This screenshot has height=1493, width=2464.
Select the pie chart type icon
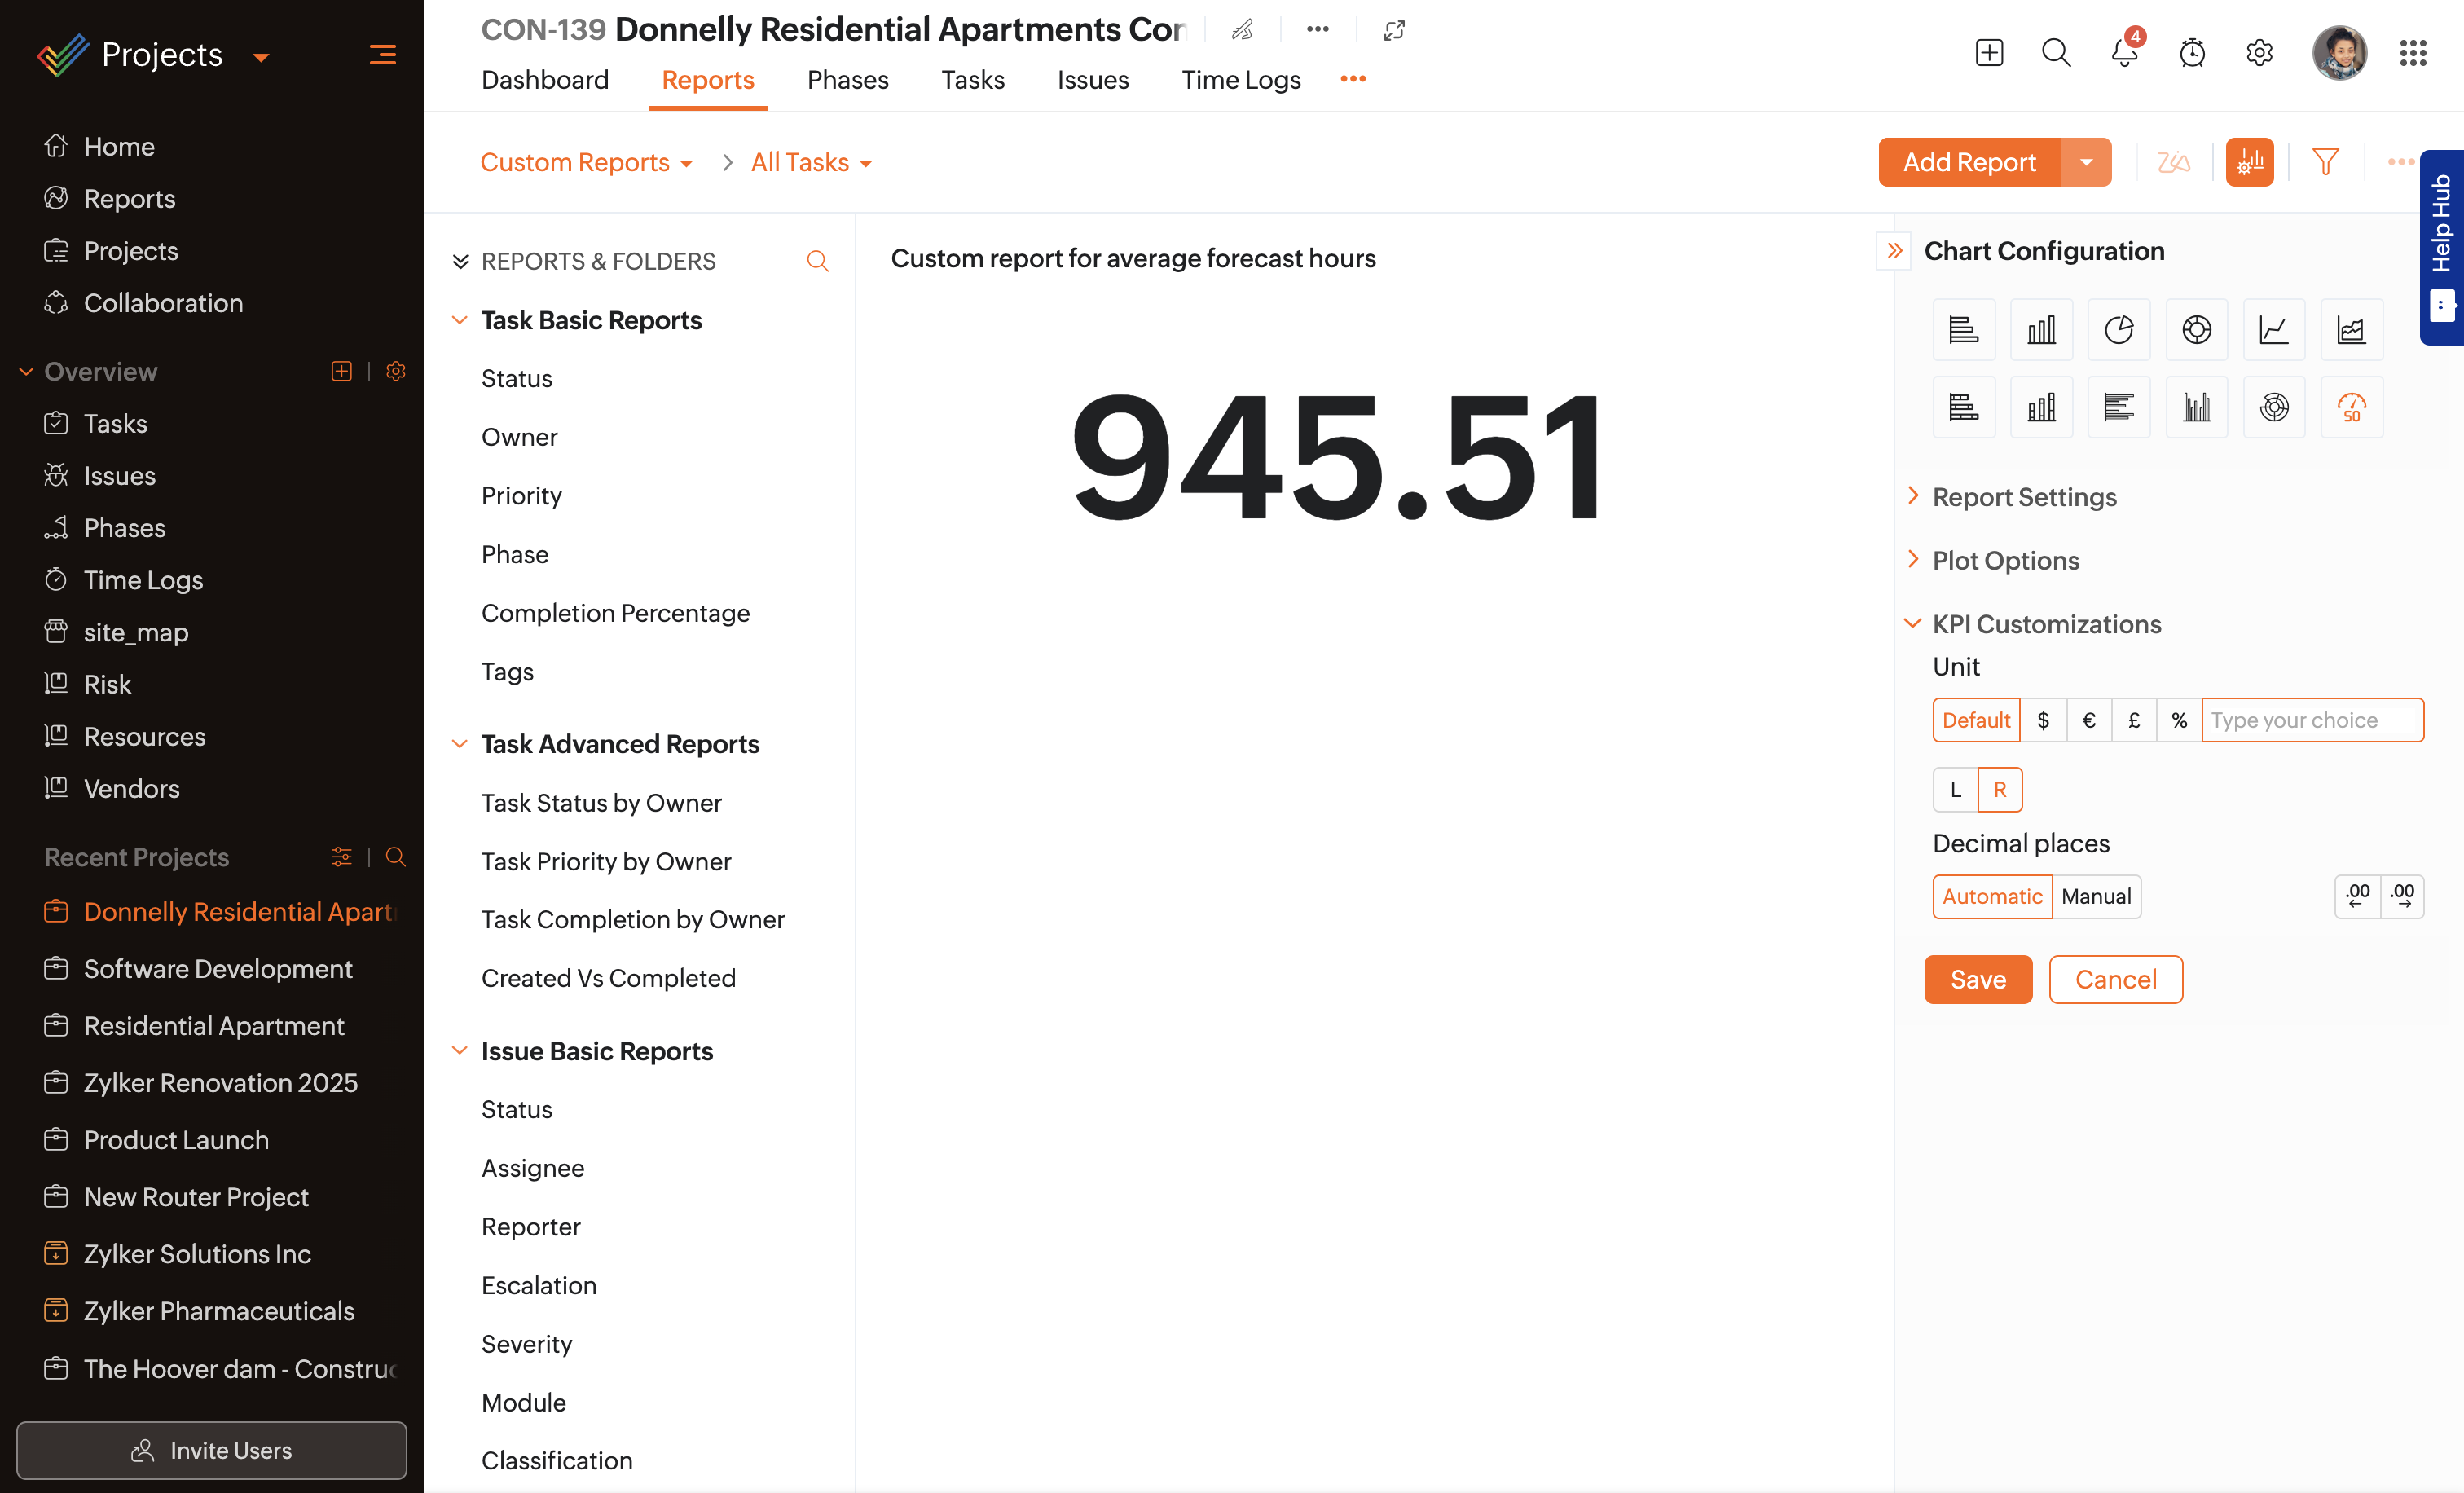pyautogui.click(x=2118, y=329)
